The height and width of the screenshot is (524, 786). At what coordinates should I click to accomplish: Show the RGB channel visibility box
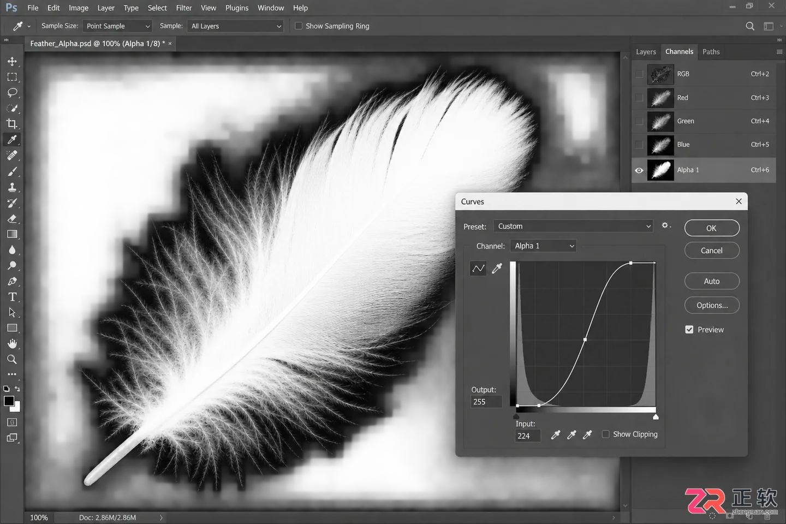point(639,74)
